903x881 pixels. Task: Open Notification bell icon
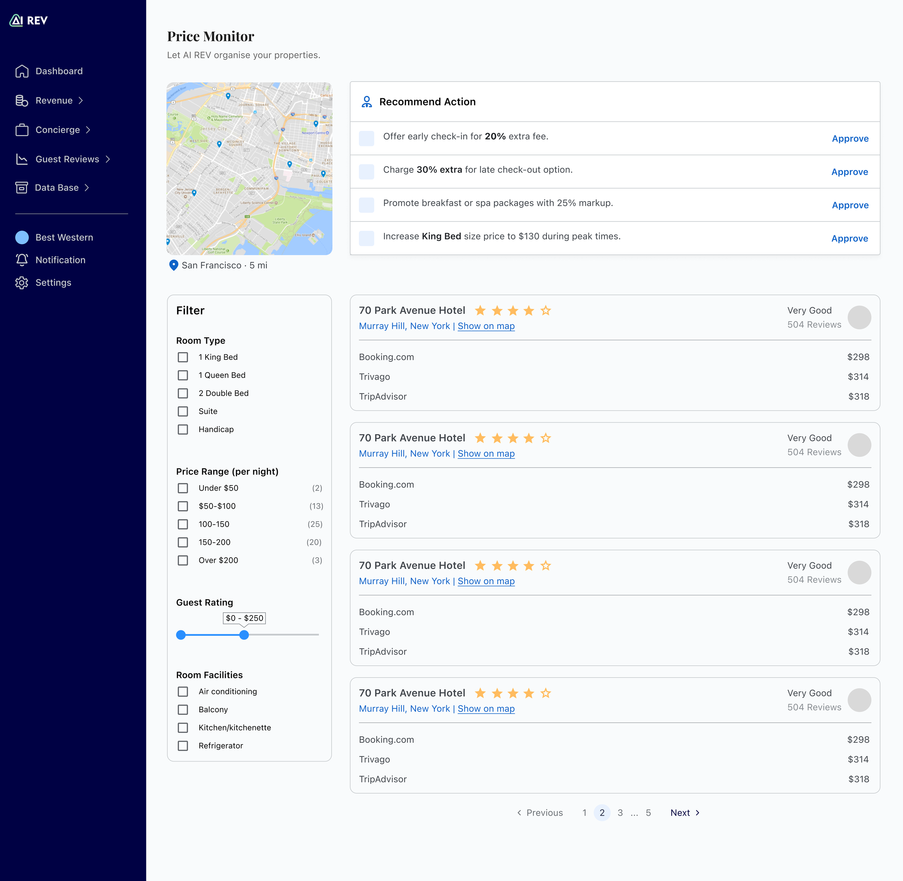pos(22,260)
